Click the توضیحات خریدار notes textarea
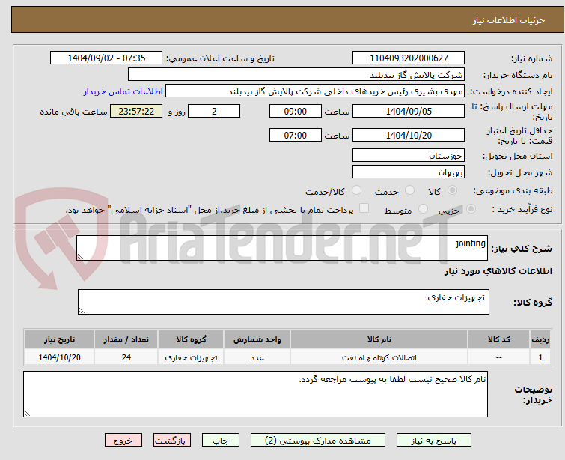 pyautogui.click(x=255, y=394)
